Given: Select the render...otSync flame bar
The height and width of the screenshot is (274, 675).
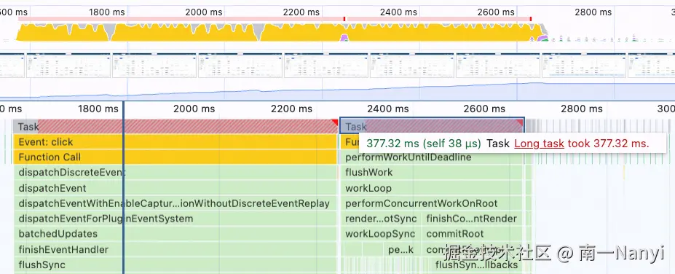Looking at the screenshot, I should 381,219.
